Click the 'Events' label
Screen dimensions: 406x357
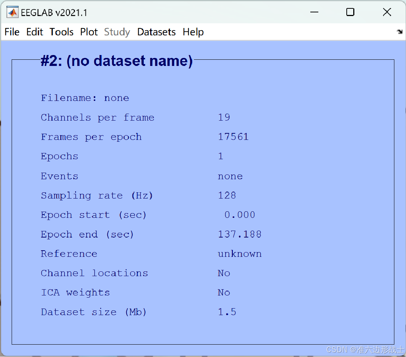coord(60,176)
